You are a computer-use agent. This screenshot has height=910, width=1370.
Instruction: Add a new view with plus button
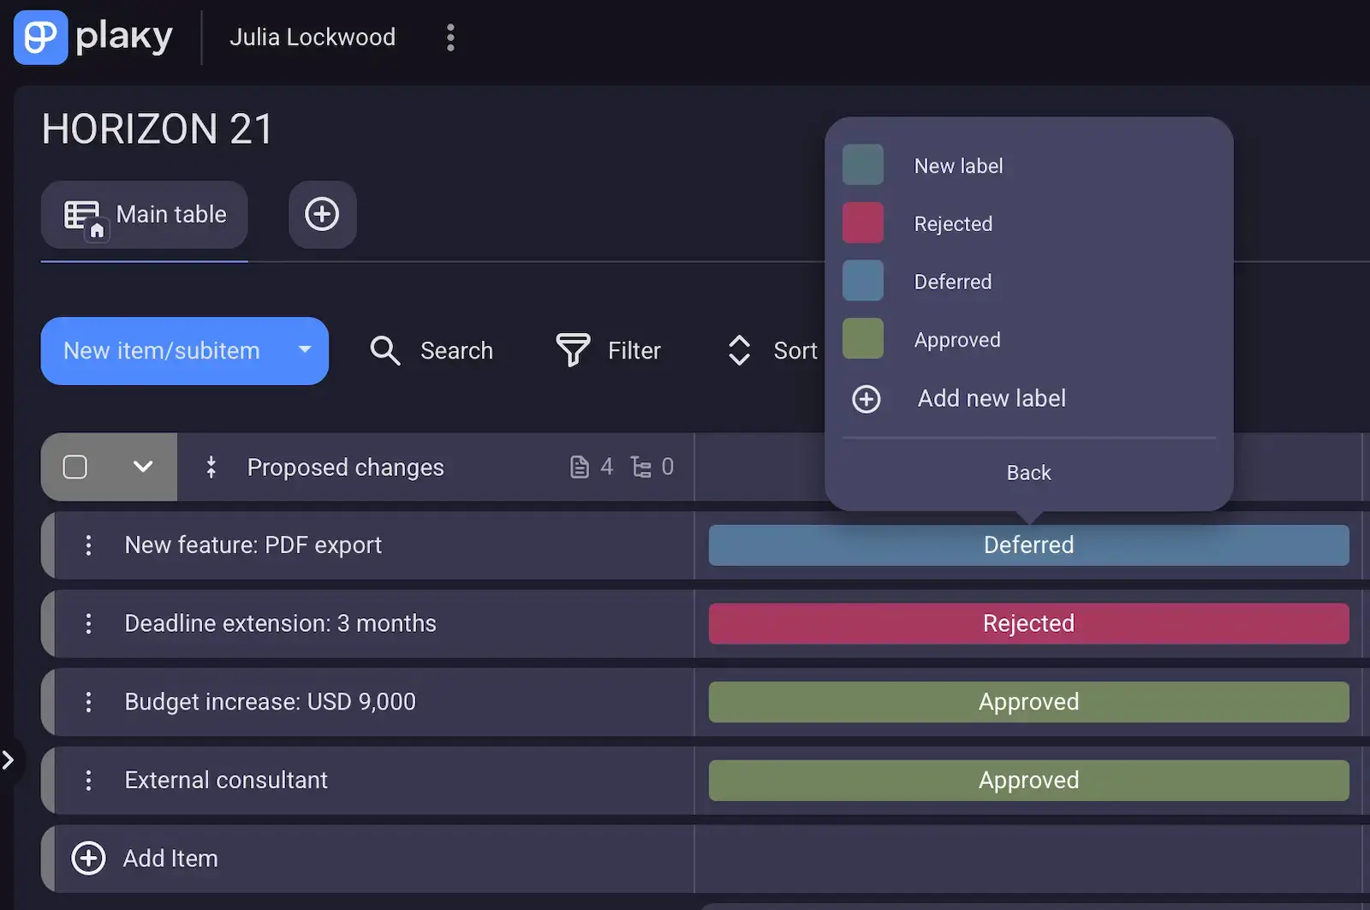(322, 214)
